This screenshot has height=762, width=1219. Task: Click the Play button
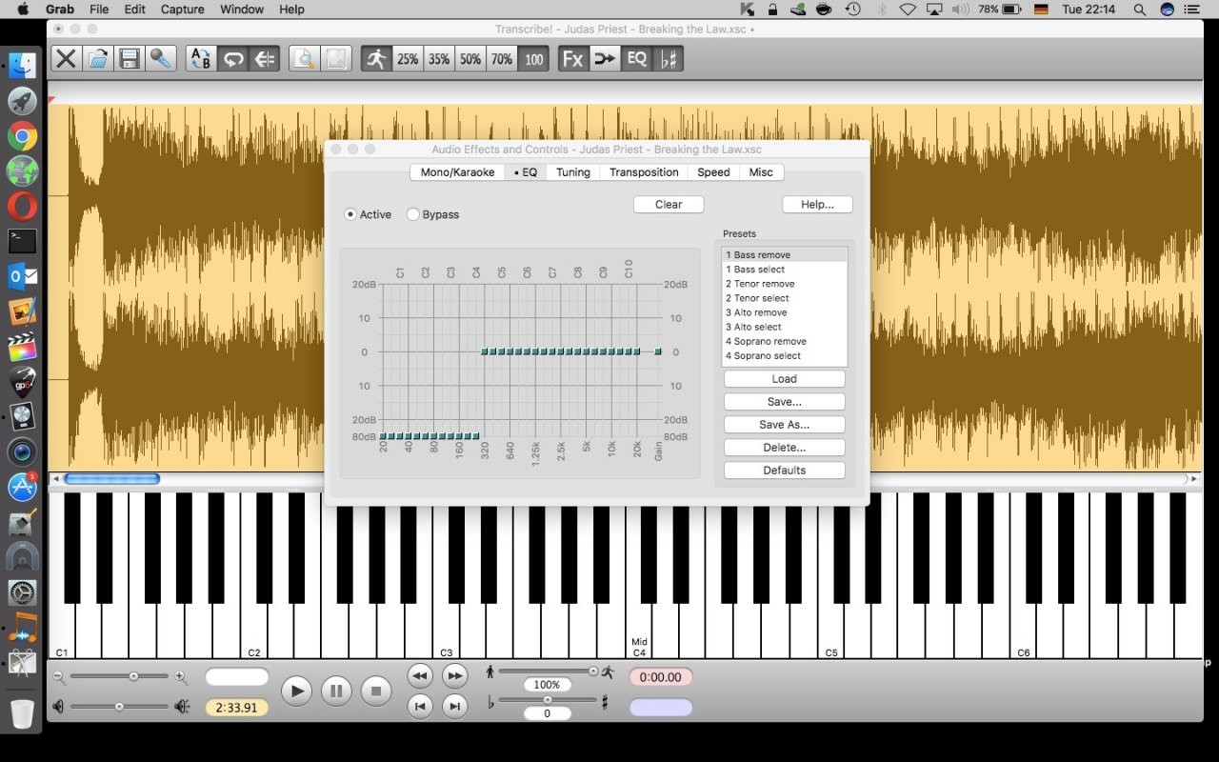point(296,692)
